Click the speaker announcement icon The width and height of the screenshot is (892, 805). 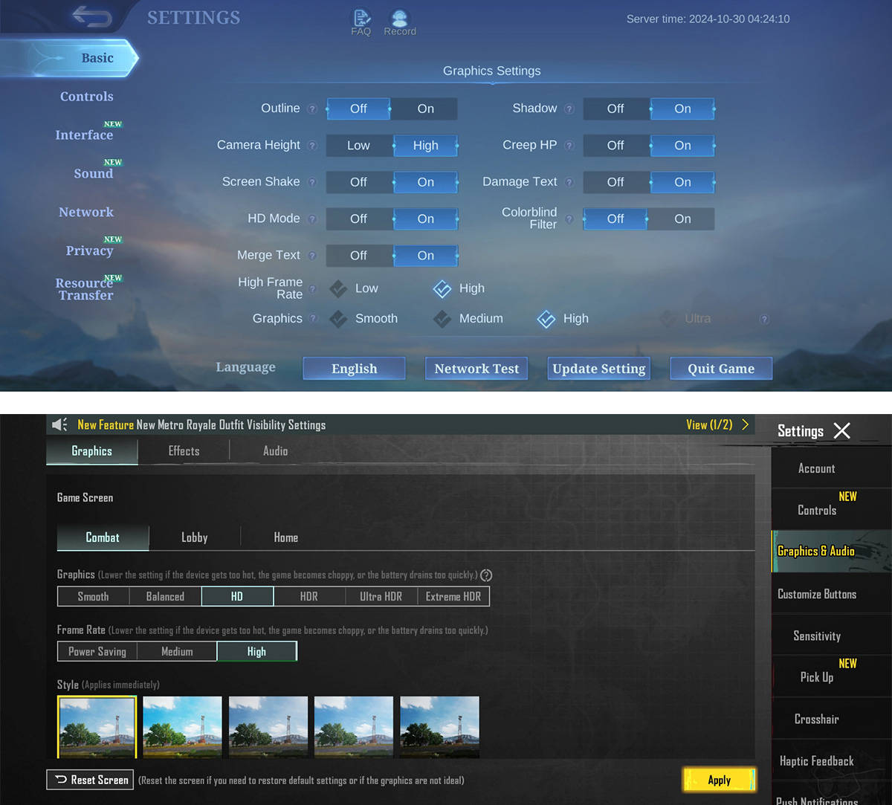pos(59,424)
